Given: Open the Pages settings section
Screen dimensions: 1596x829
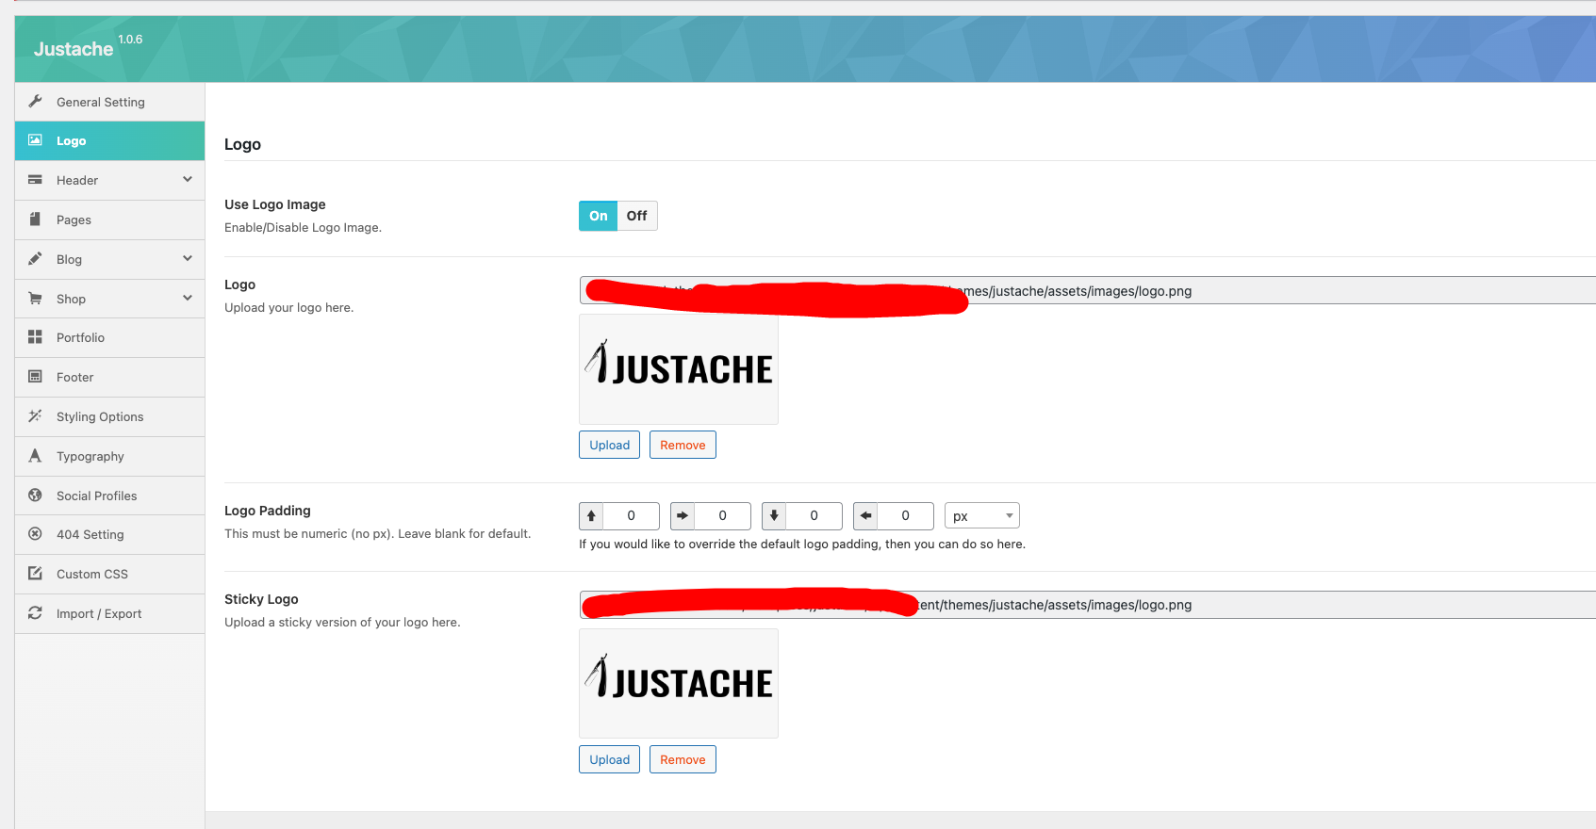Looking at the screenshot, I should 109,219.
